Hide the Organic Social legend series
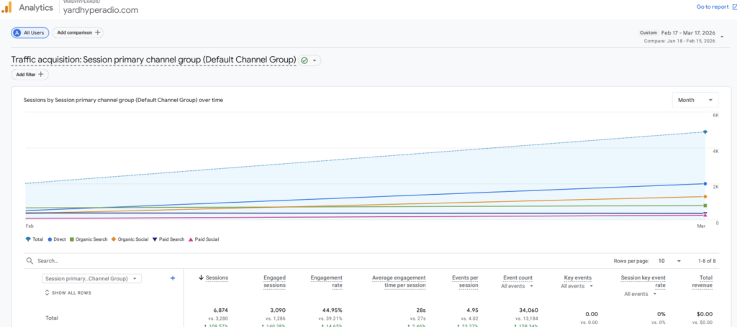Viewport: 737px width, 327px height. point(130,239)
